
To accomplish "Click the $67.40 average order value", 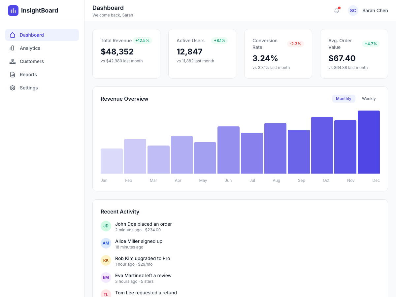I will click(x=342, y=58).
